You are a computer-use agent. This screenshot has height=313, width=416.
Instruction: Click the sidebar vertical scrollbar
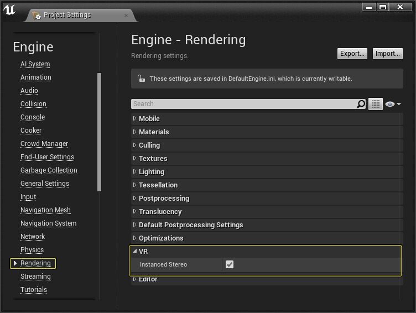(100, 132)
